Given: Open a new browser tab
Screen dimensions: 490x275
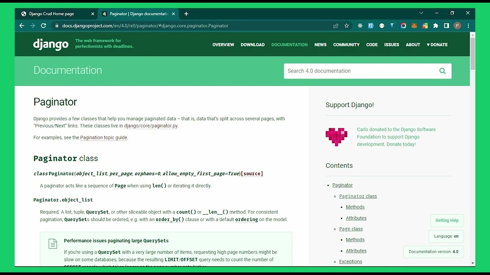Looking at the screenshot, I should pos(186,14).
